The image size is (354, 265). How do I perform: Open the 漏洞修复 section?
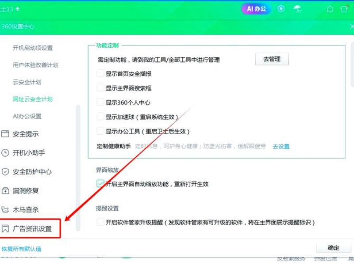click(26, 191)
